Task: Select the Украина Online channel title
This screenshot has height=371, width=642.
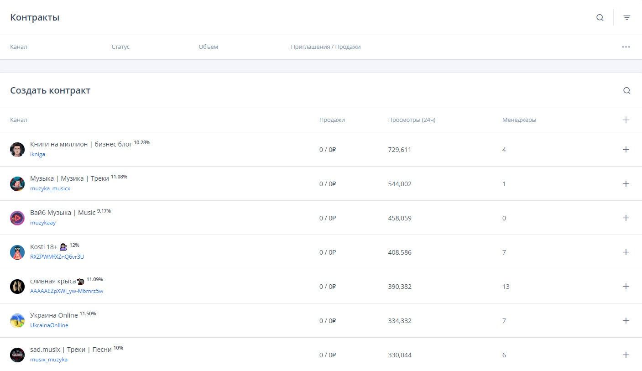Action: [x=54, y=315]
